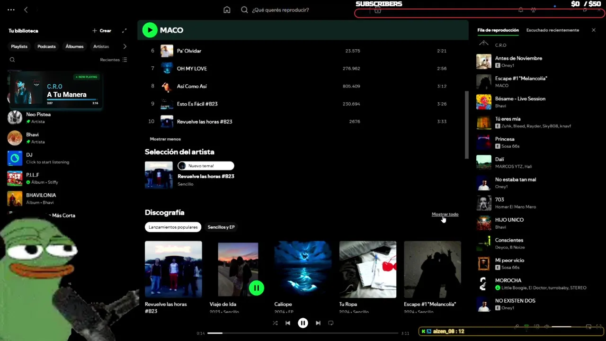Search within library magnifier icon
Image resolution: width=606 pixels, height=341 pixels.
coord(12,60)
